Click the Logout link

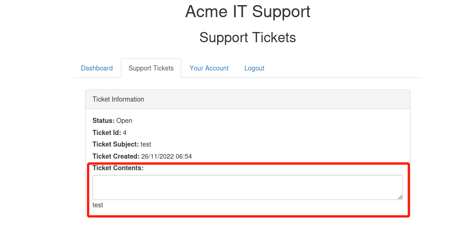[254, 68]
